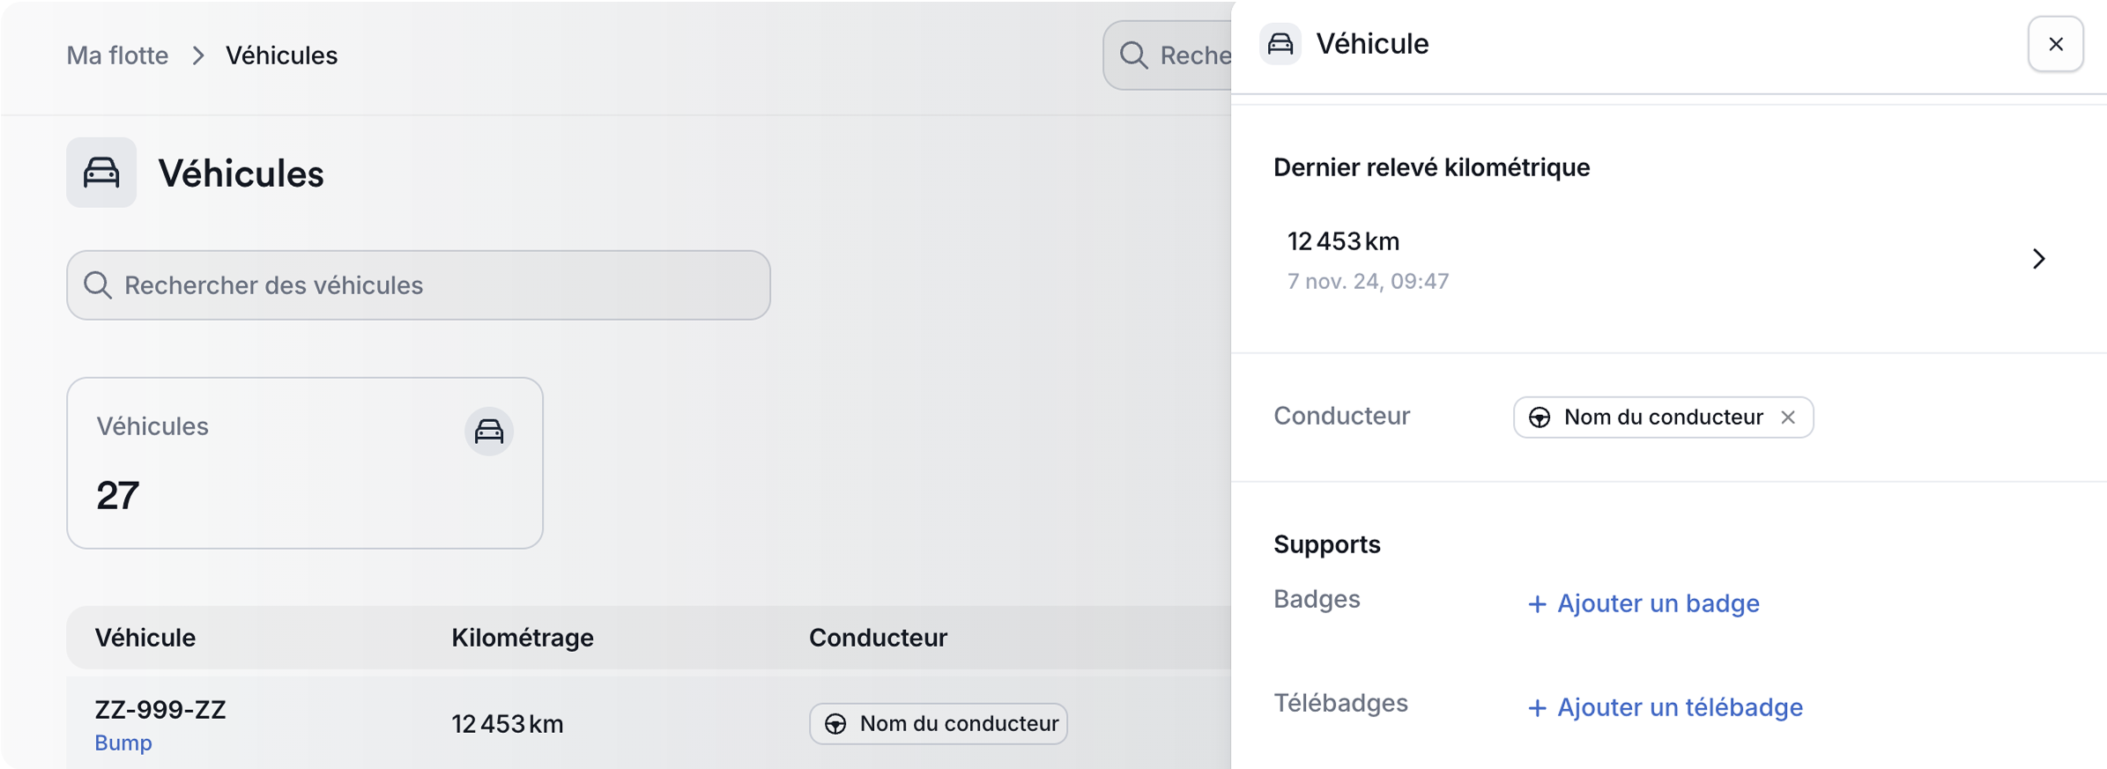
Task: Click the car icon in Véhicules count card
Action: [489, 431]
